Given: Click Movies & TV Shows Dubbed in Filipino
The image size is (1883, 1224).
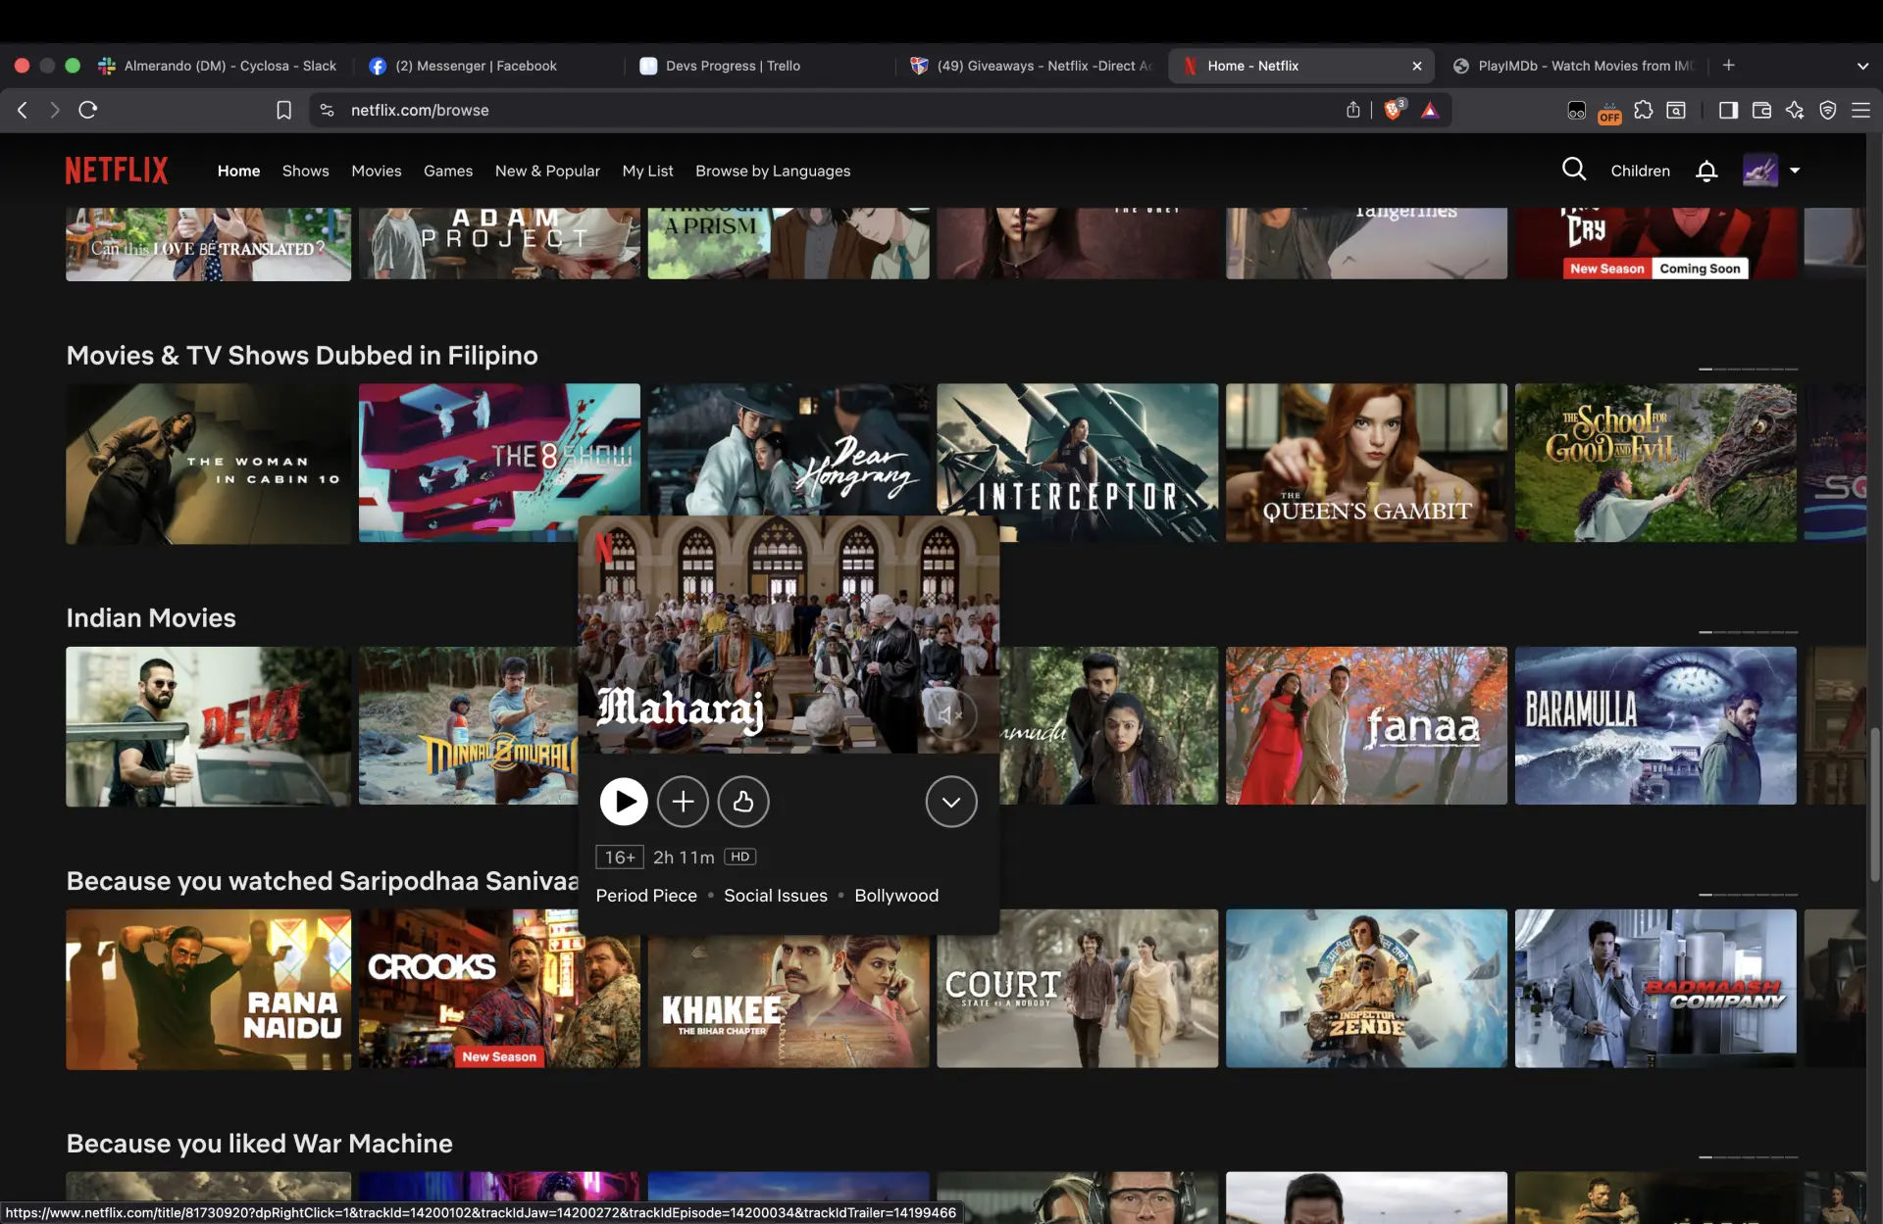Looking at the screenshot, I should coord(302,355).
